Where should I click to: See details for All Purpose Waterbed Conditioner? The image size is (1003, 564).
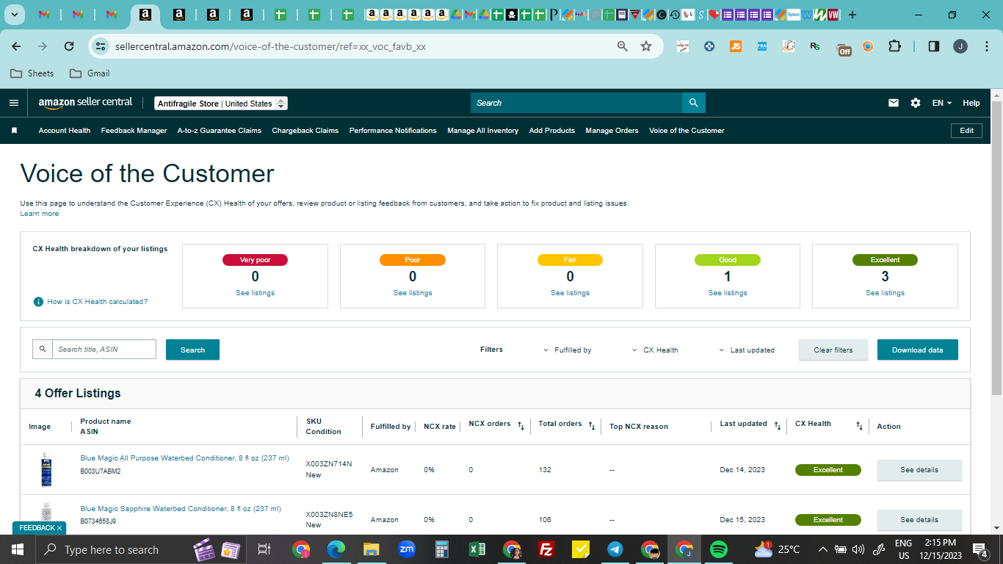(x=919, y=470)
